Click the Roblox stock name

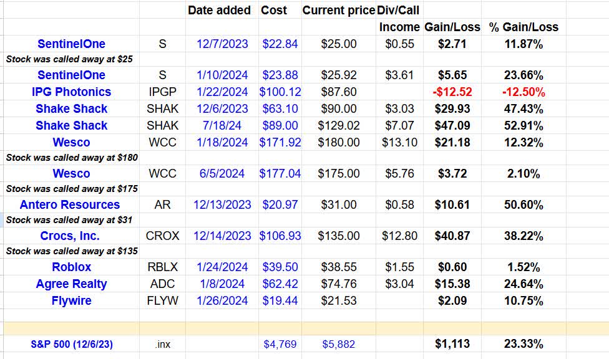[x=71, y=267]
